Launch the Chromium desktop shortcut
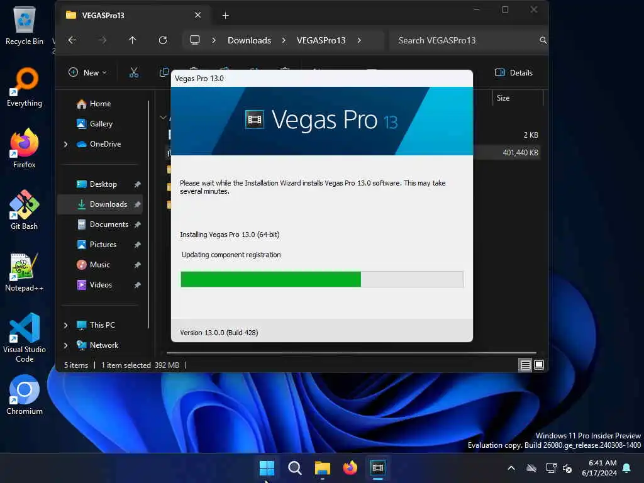This screenshot has width=644, height=483. [25, 395]
